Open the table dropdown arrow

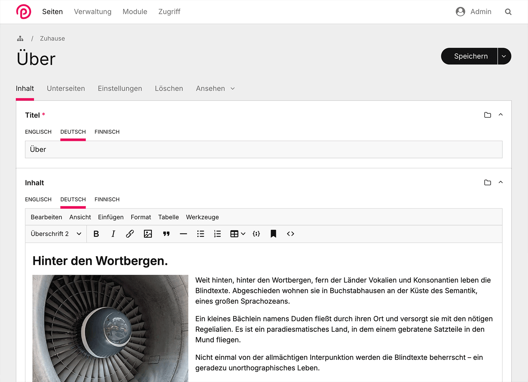point(243,234)
